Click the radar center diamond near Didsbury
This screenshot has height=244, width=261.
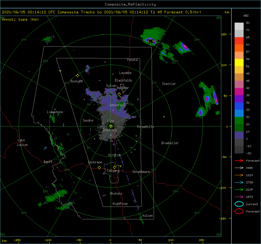(x=111, y=126)
